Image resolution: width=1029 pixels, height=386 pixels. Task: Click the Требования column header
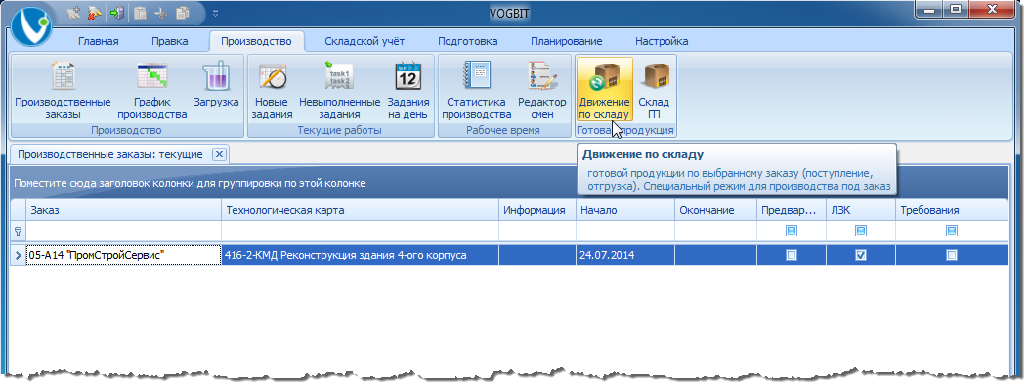952,210
